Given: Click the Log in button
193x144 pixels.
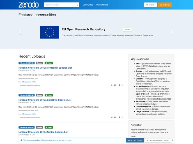Looking at the screenshot, I should [x=150, y=5].
